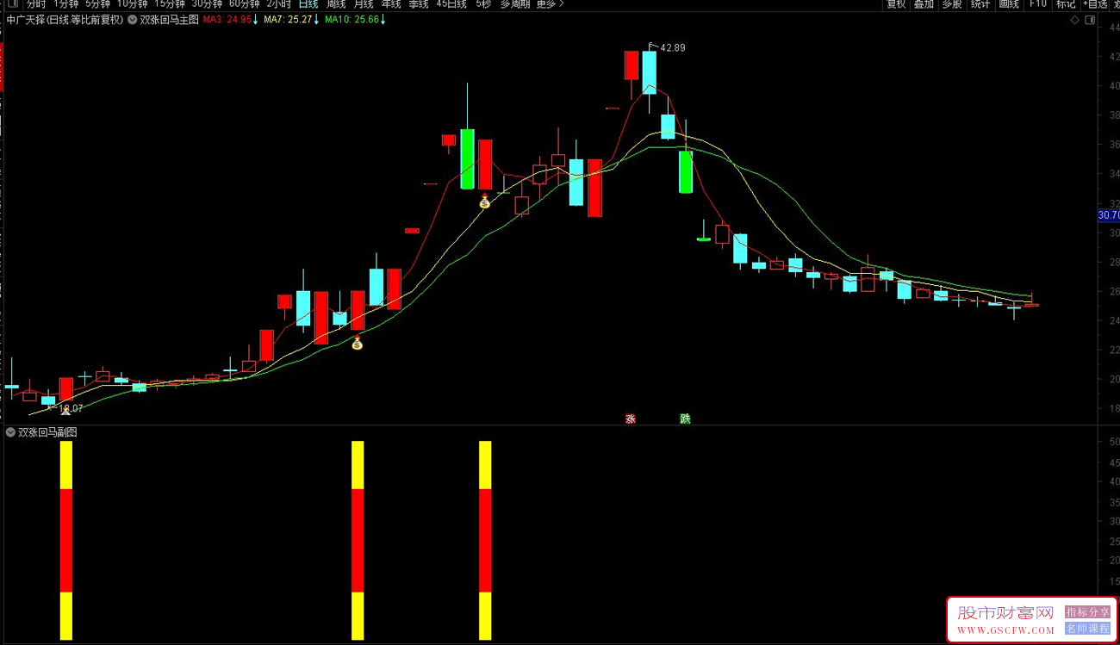Activate the 画线 drawing tool

pyautogui.click(x=1008, y=4)
